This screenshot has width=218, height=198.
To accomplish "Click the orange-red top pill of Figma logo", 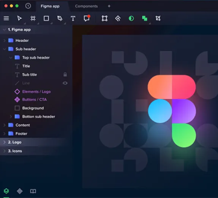I will pos(172,87).
